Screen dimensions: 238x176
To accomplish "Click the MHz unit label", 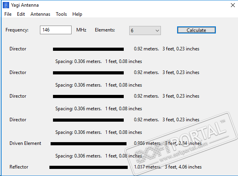I will tap(81, 30).
